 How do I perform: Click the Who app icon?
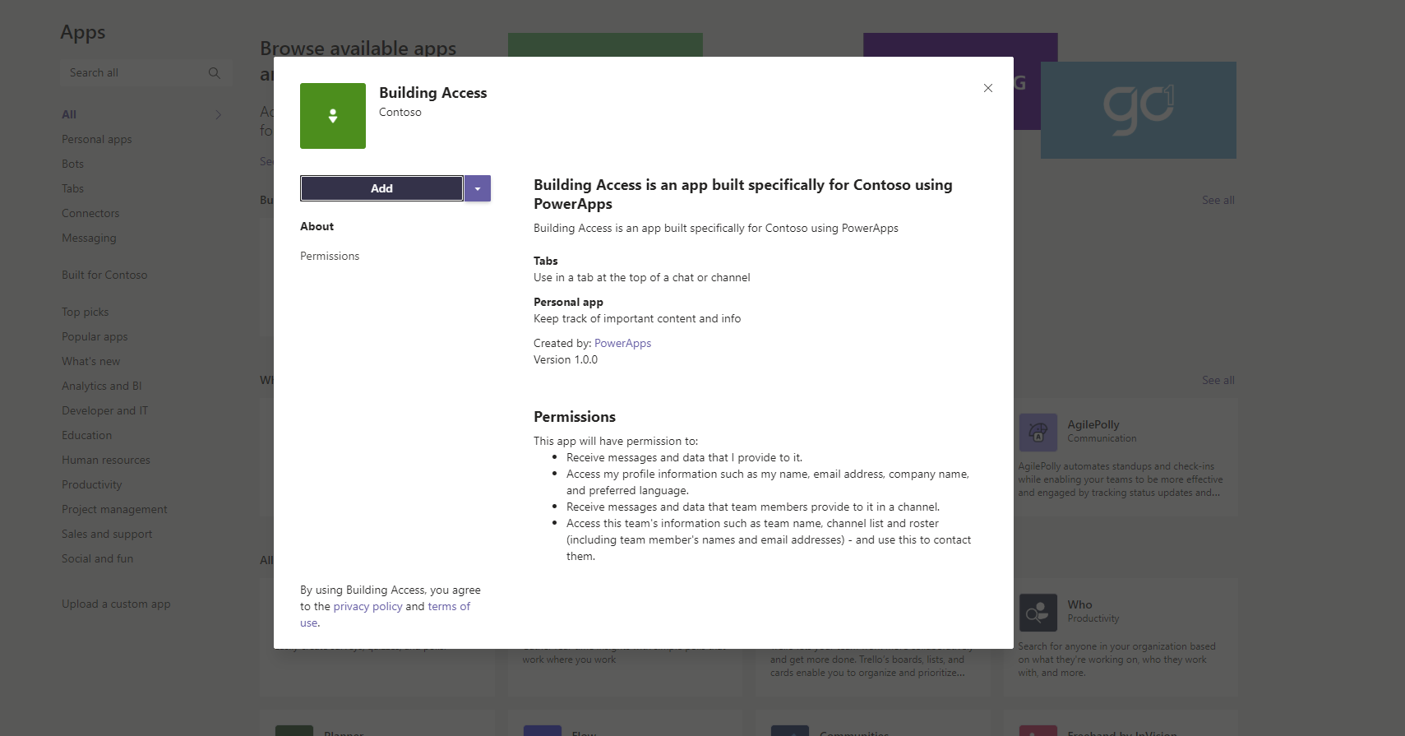pyautogui.click(x=1038, y=613)
